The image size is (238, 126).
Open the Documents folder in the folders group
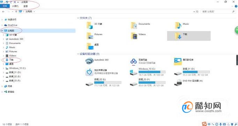(x=140, y=25)
